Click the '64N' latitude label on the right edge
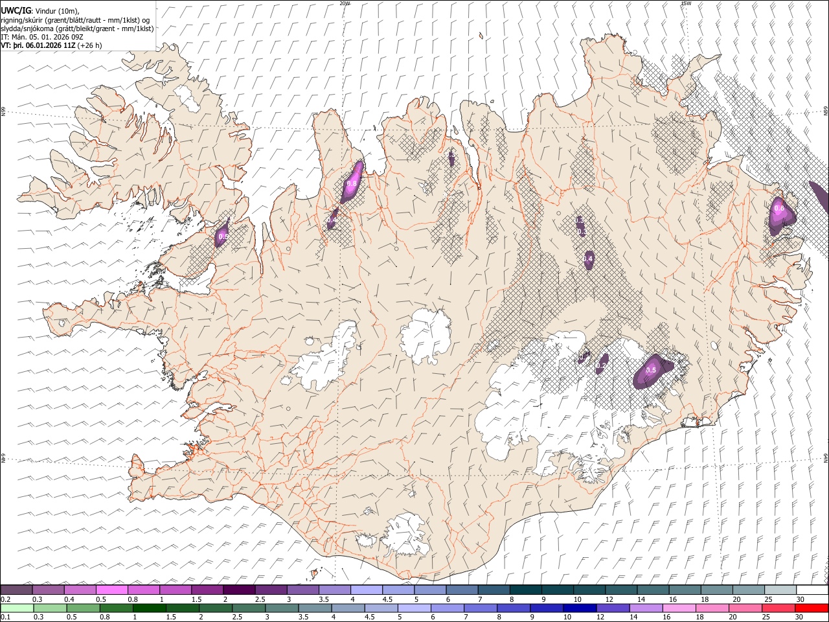Image resolution: width=829 pixels, height=622 pixels. (825, 457)
